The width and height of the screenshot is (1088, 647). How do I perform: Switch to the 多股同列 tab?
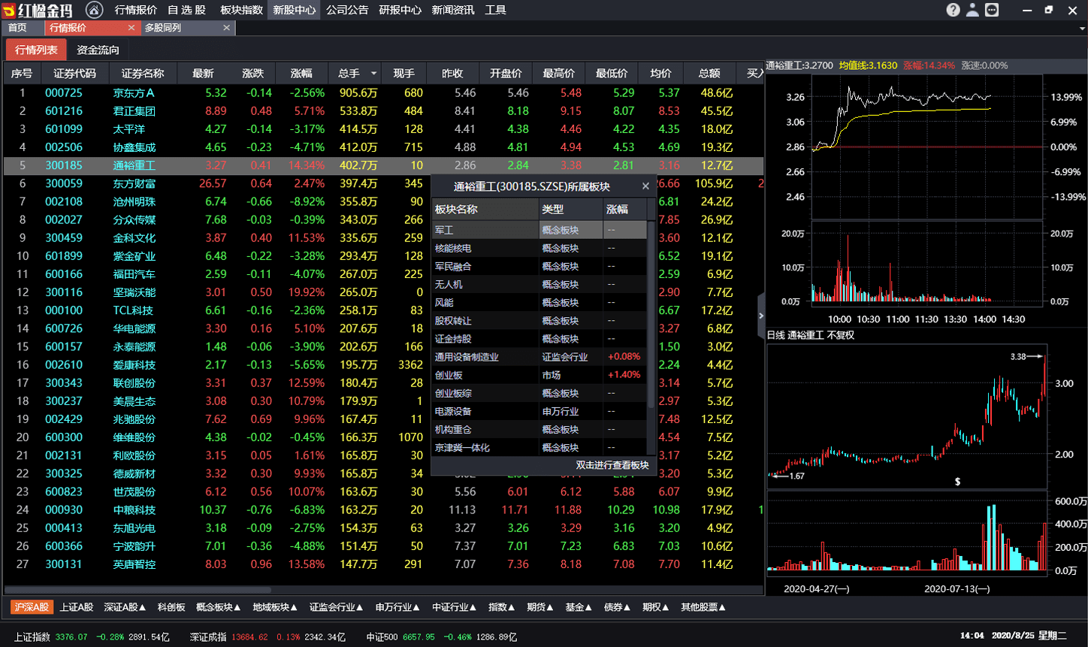pyautogui.click(x=163, y=27)
